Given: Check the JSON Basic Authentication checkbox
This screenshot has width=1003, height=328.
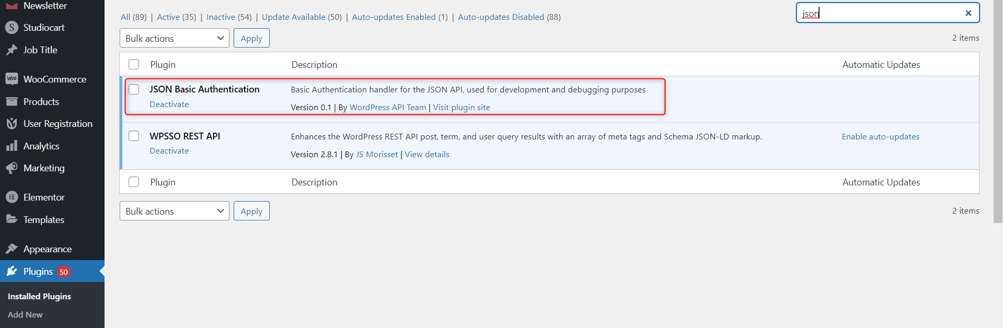Looking at the screenshot, I should pyautogui.click(x=134, y=89).
